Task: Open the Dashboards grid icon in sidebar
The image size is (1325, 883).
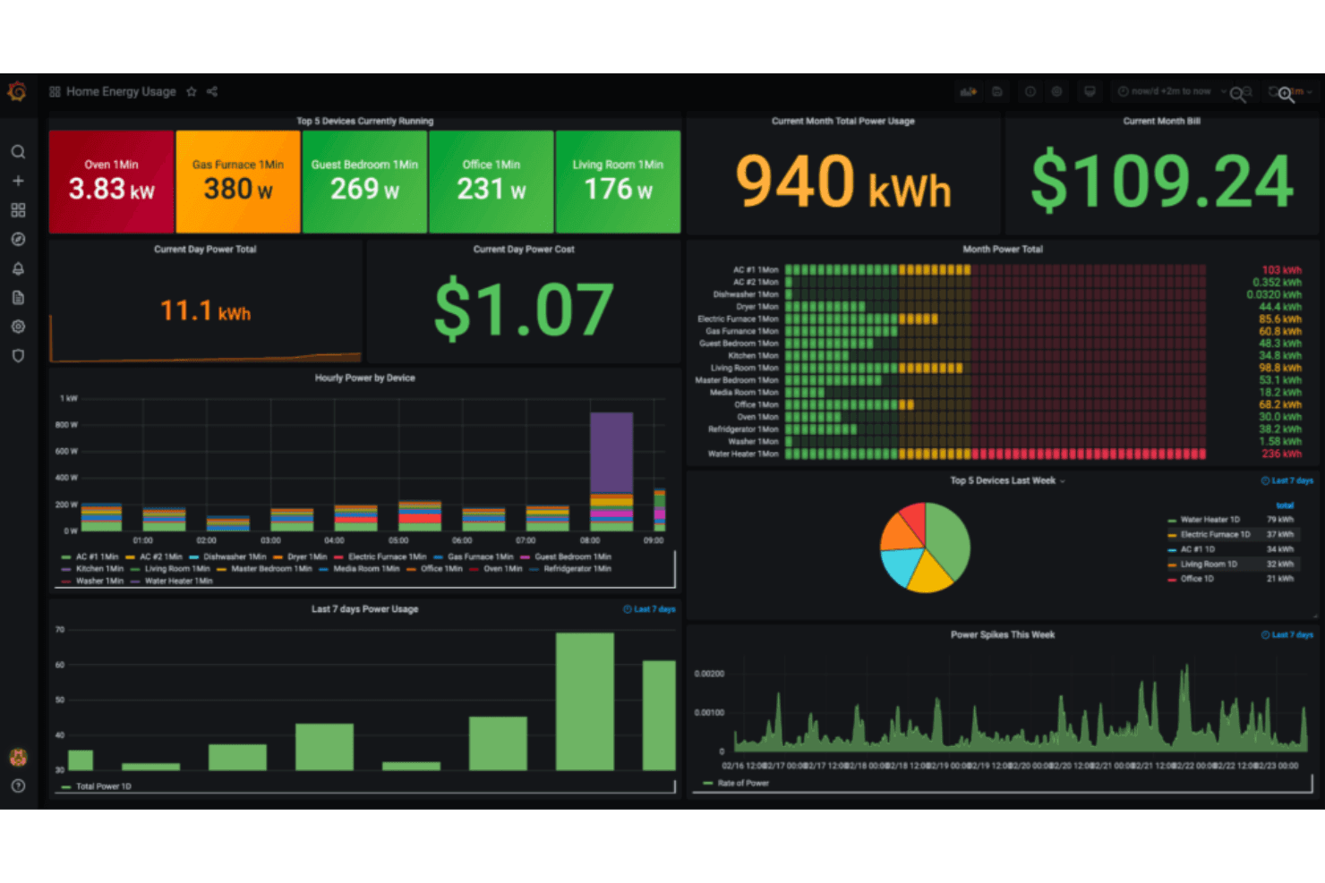Action: (x=18, y=210)
